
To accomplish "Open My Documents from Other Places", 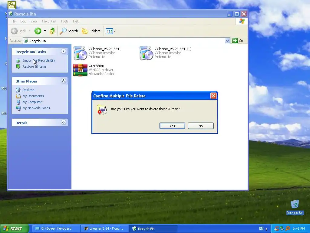I will [x=33, y=96].
